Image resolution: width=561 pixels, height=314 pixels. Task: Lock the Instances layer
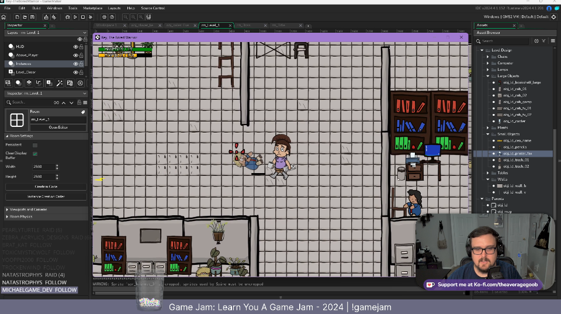click(82, 64)
